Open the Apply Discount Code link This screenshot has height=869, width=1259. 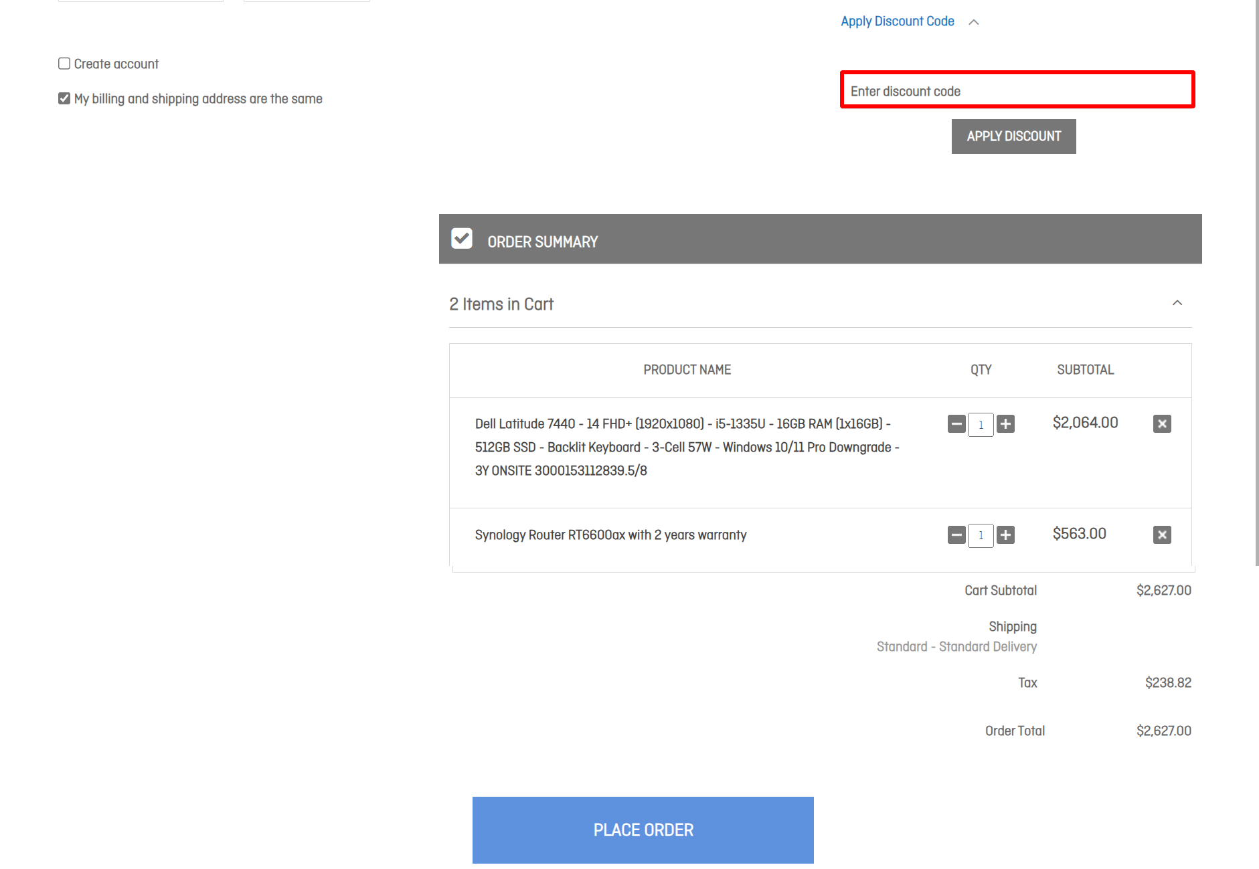897,21
